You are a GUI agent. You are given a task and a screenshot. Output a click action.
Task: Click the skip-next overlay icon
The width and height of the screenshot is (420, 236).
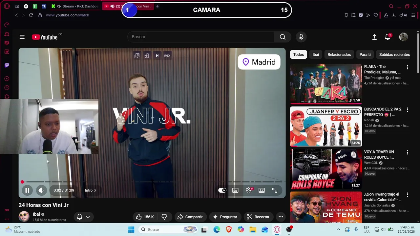[157, 56]
